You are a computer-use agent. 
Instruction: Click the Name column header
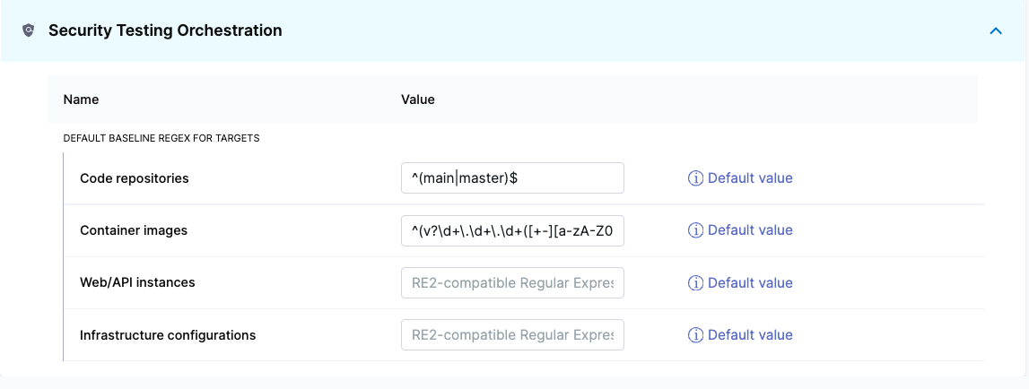click(81, 99)
